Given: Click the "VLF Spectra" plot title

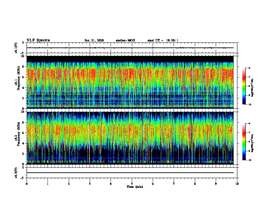Looking at the screenshot, I should coord(38,40).
